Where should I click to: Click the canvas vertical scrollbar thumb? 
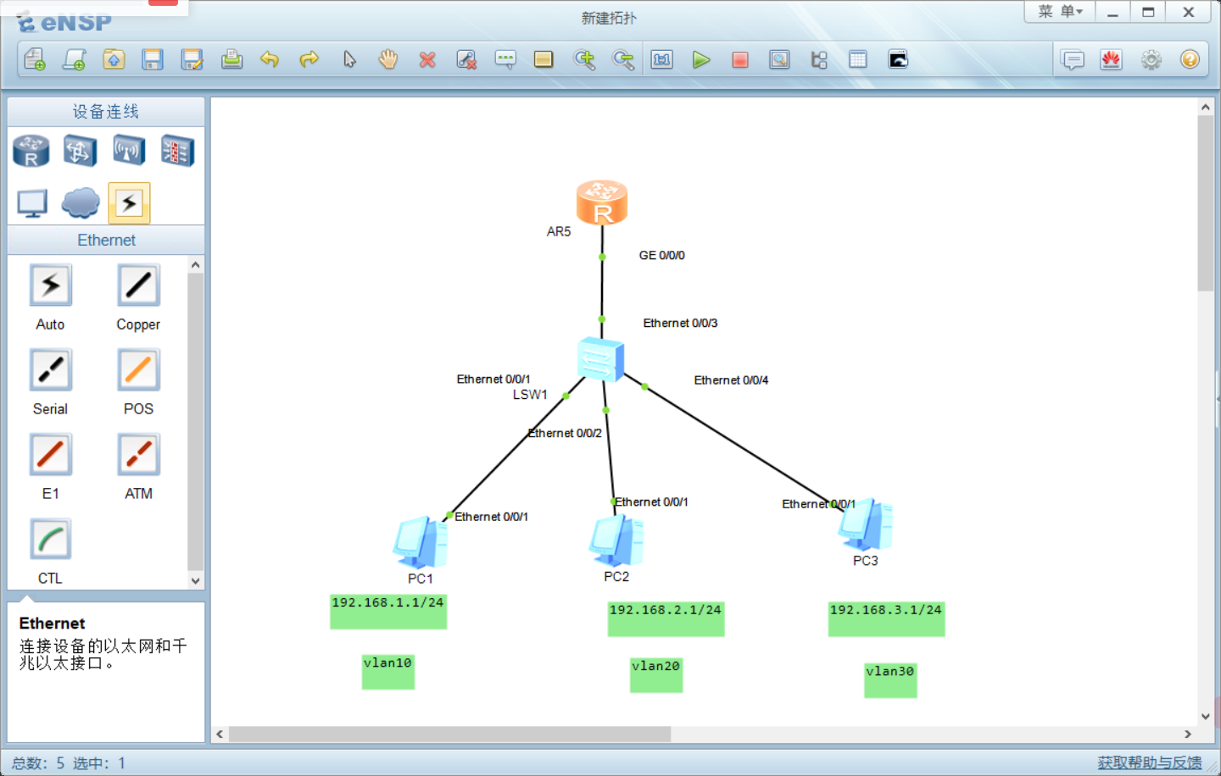pos(1206,203)
